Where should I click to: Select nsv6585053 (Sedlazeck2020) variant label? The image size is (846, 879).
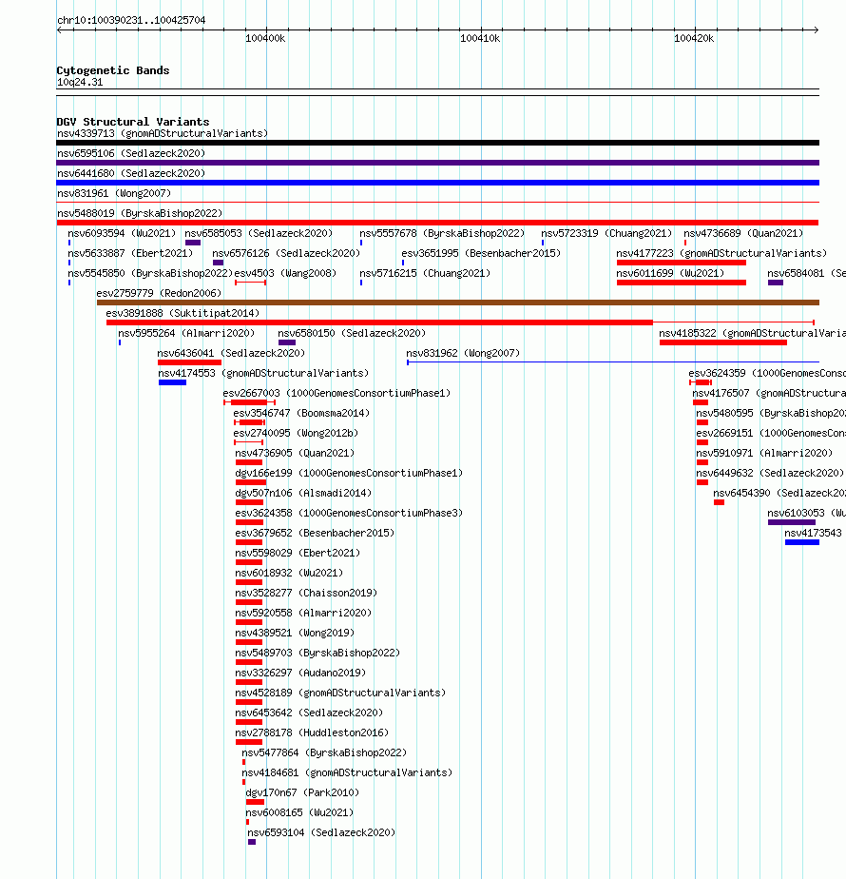(x=259, y=233)
